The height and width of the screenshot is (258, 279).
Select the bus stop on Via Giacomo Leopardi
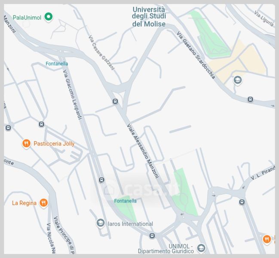(x=101, y=180)
